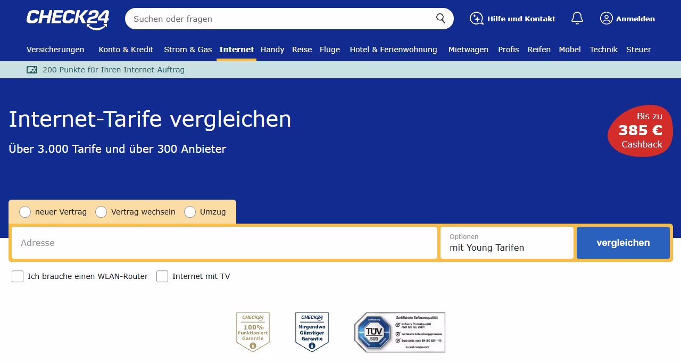Open Hotel & Ferienwohnung menu
681x362 pixels.
click(393, 50)
